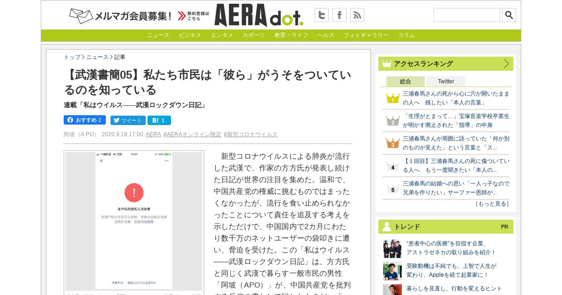
Task: Open rank 1 article 心に穴が開いたまま
Action: (x=456, y=98)
